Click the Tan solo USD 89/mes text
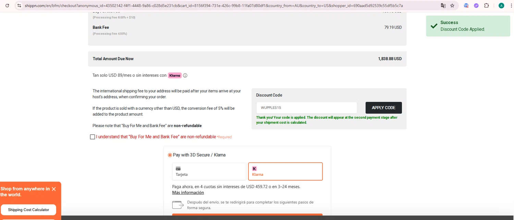The height and width of the screenshot is (220, 514). pos(130,76)
